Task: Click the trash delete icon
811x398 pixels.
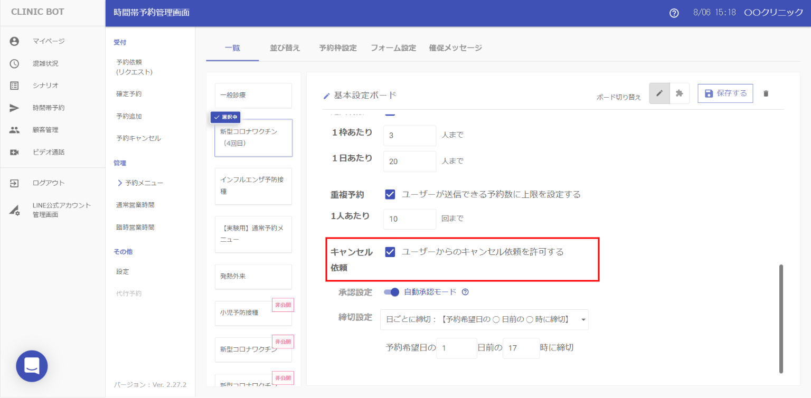Action: (766, 93)
